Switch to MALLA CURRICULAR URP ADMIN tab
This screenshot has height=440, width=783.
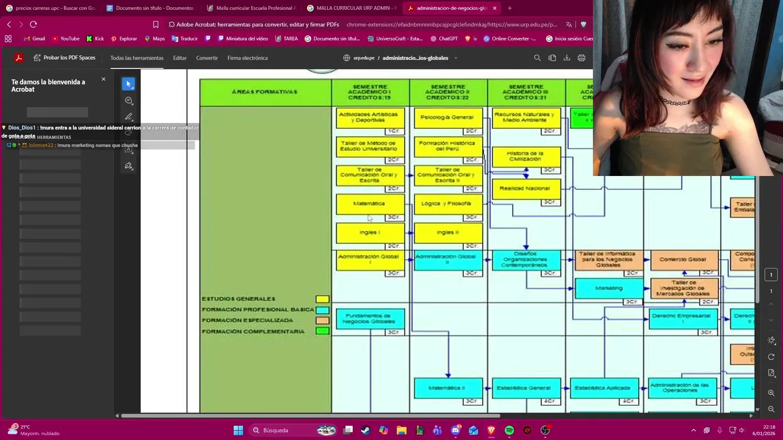pyautogui.click(x=351, y=8)
